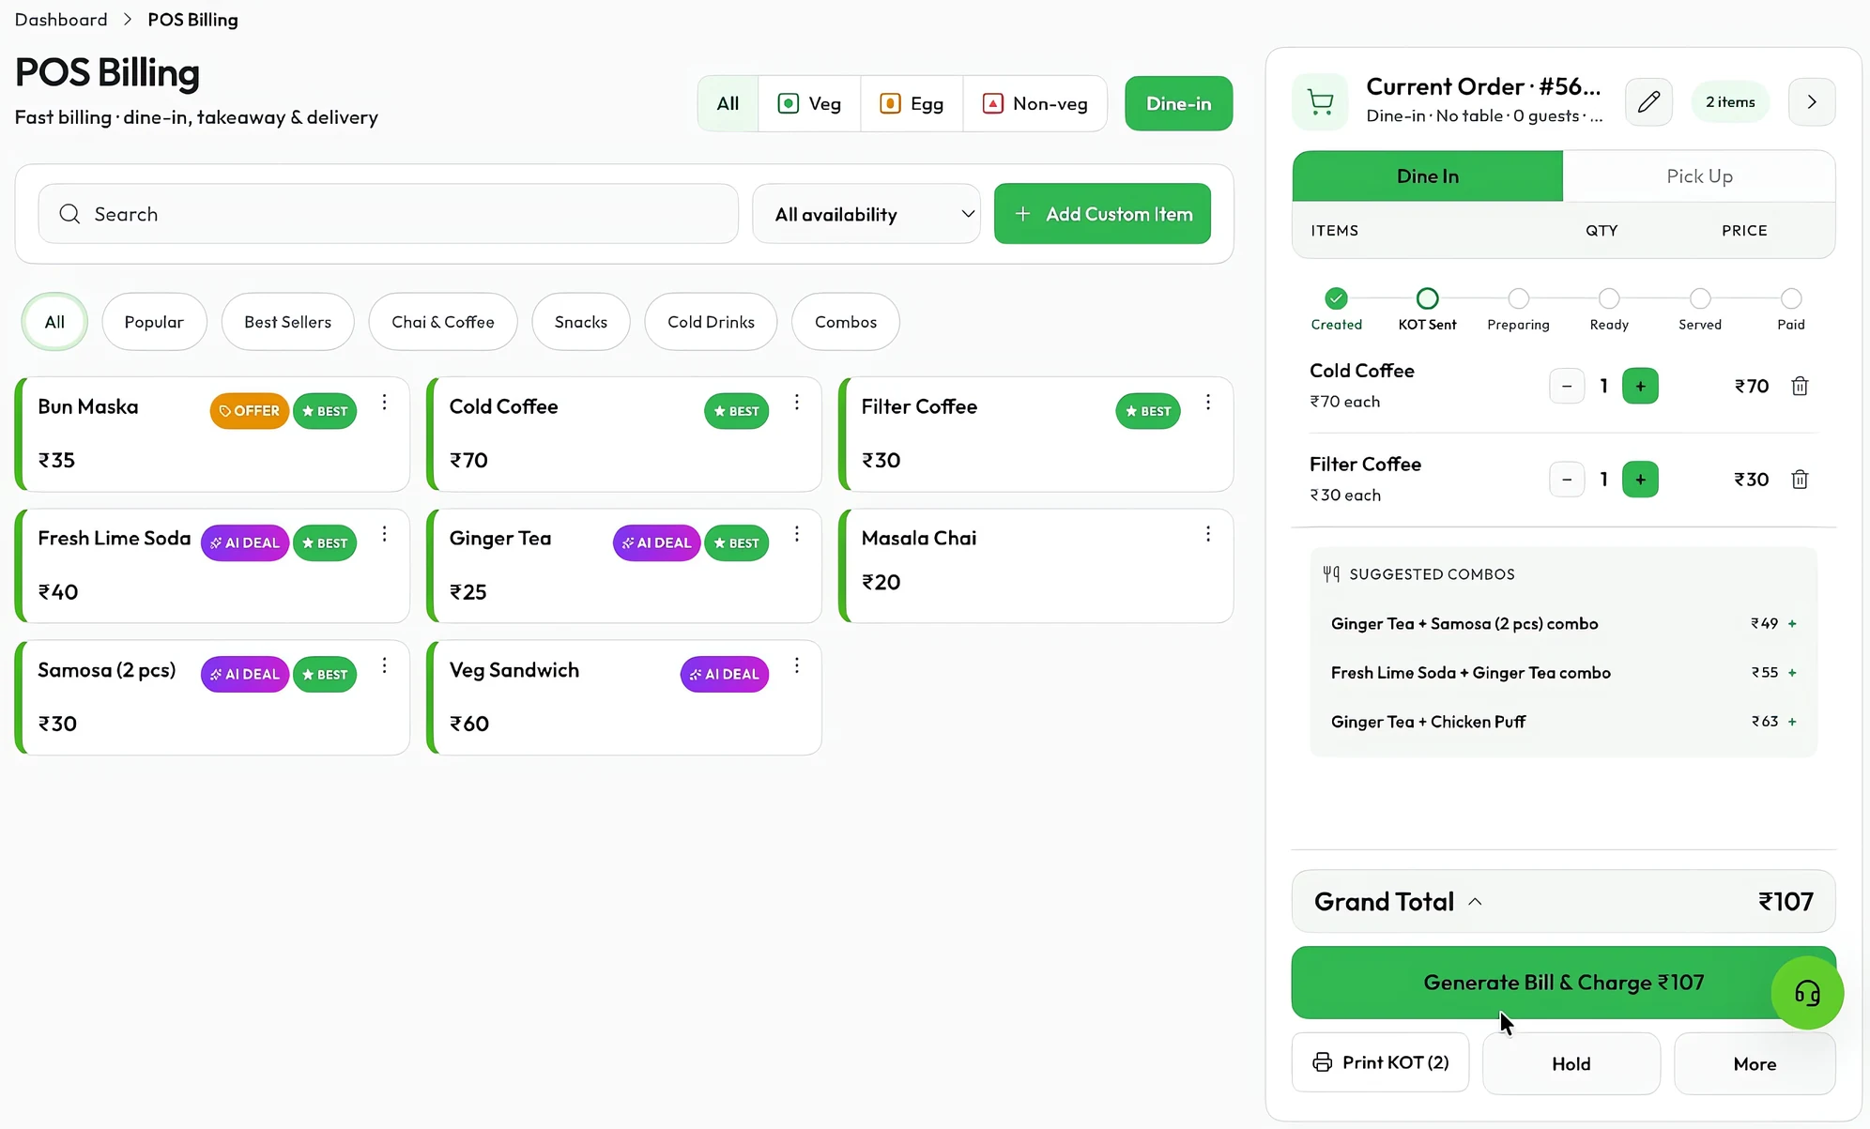Image resolution: width=1870 pixels, height=1129 pixels.
Task: Filter menu by Non-veg items
Action: click(x=1035, y=103)
